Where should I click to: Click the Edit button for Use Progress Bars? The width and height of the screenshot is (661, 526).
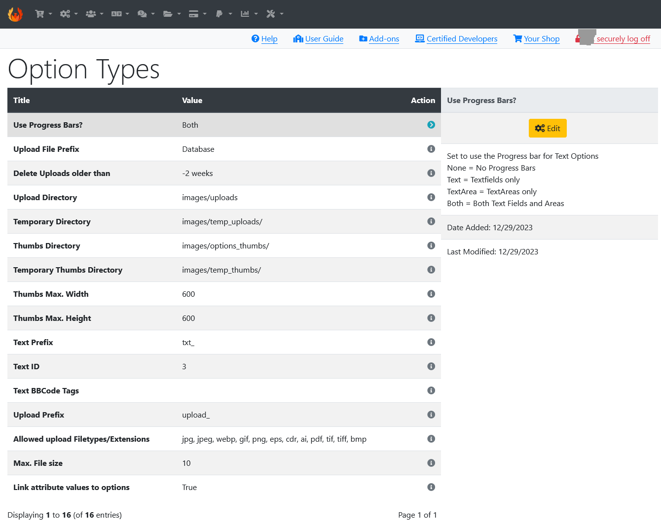[548, 128]
